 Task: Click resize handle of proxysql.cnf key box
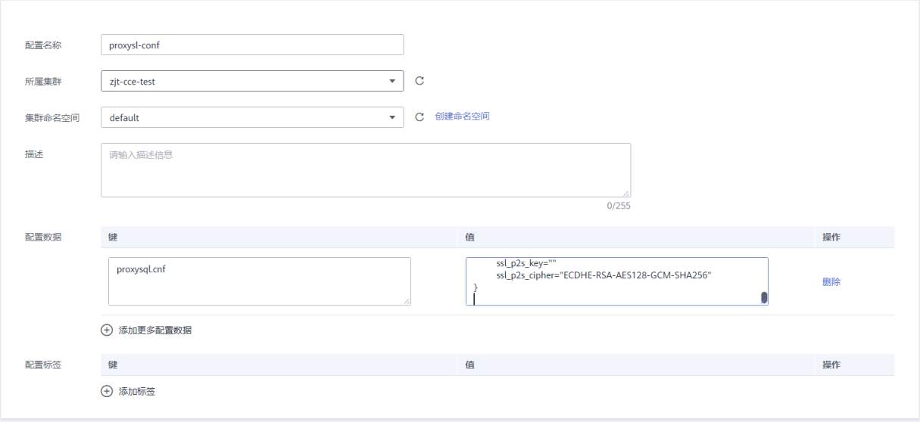click(407, 301)
